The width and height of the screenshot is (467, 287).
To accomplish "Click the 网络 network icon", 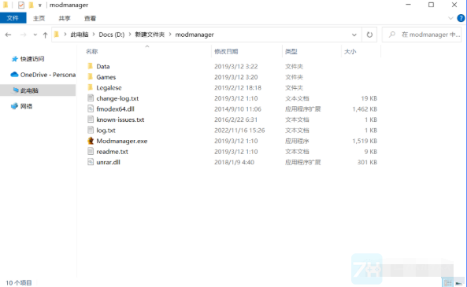I will (x=14, y=106).
